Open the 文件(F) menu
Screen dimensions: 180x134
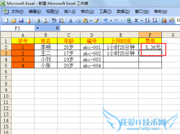(17, 12)
